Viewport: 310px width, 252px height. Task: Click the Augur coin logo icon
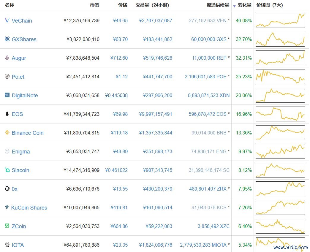(7, 58)
